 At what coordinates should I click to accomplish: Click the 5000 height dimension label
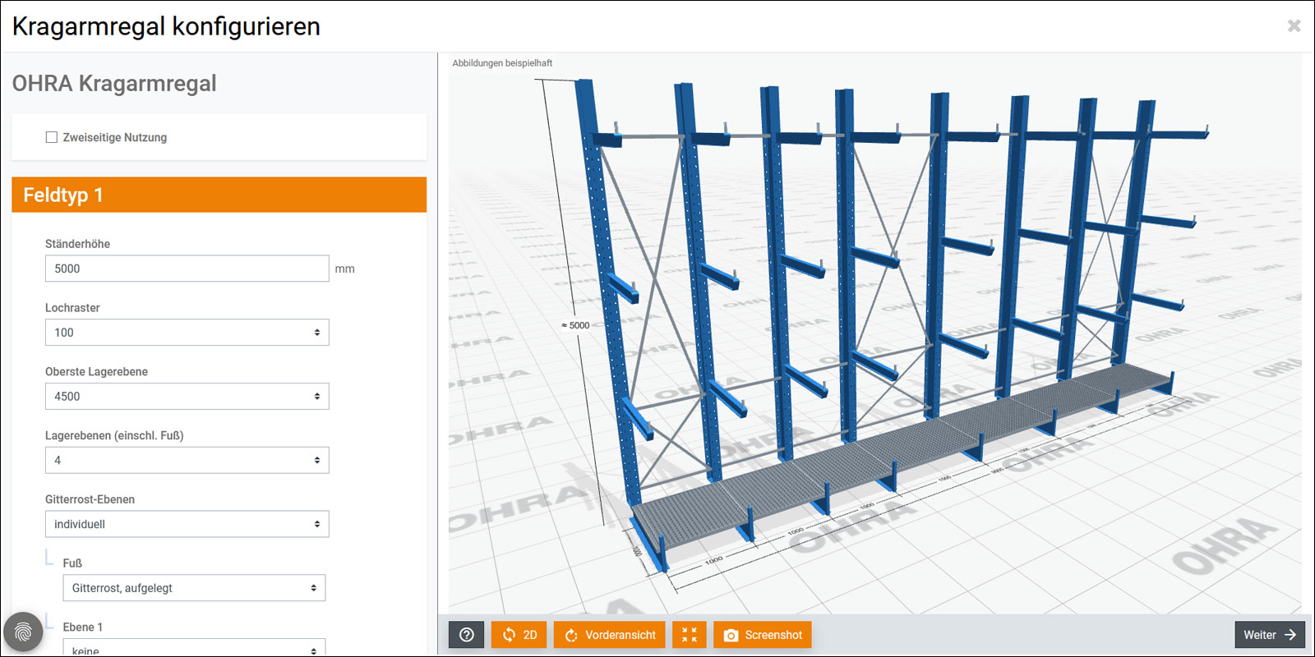tap(576, 325)
